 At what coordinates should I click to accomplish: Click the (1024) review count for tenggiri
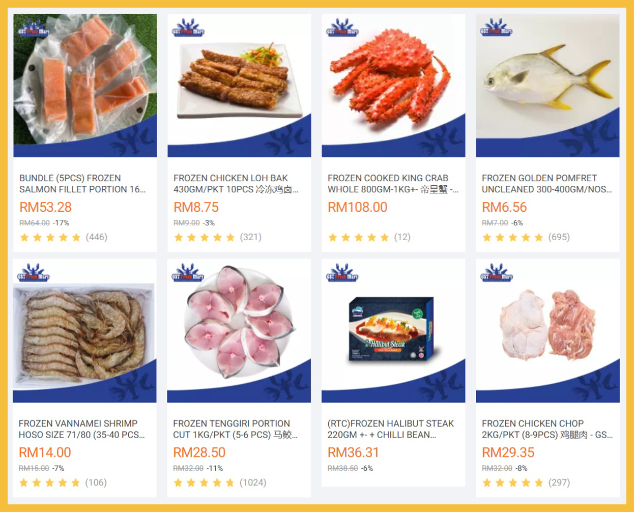point(253,482)
